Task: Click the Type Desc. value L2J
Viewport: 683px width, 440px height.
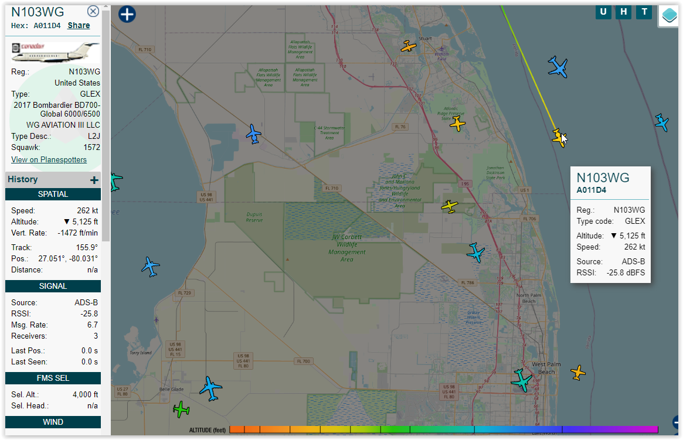Action: (94, 137)
